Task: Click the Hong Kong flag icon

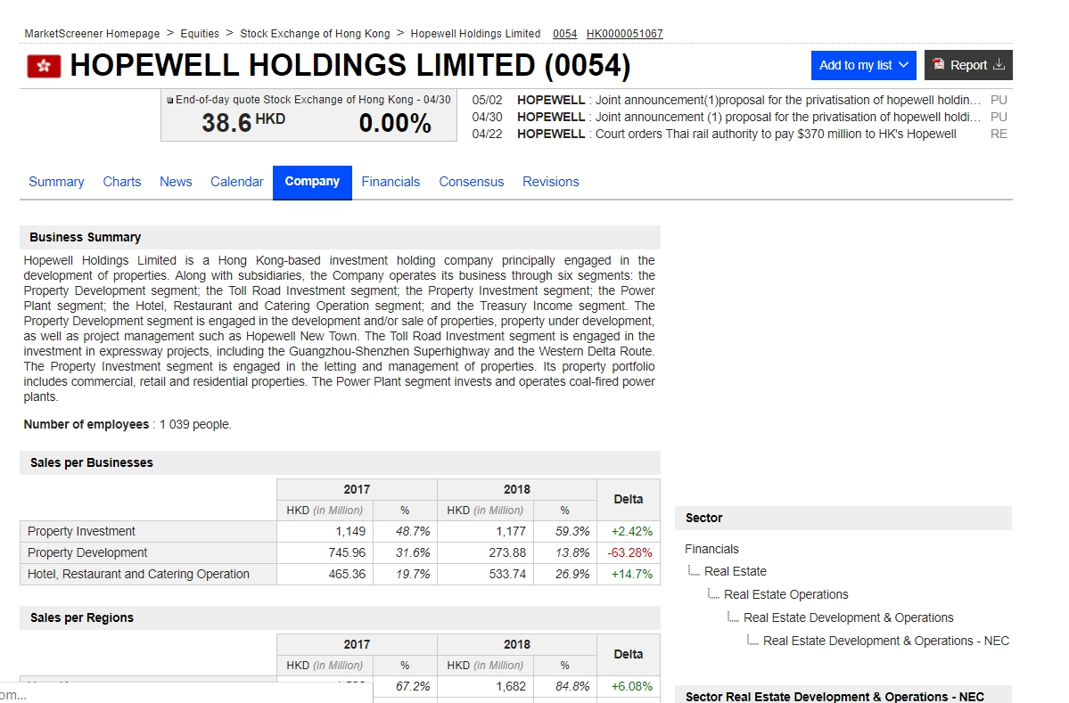Action: [x=44, y=66]
